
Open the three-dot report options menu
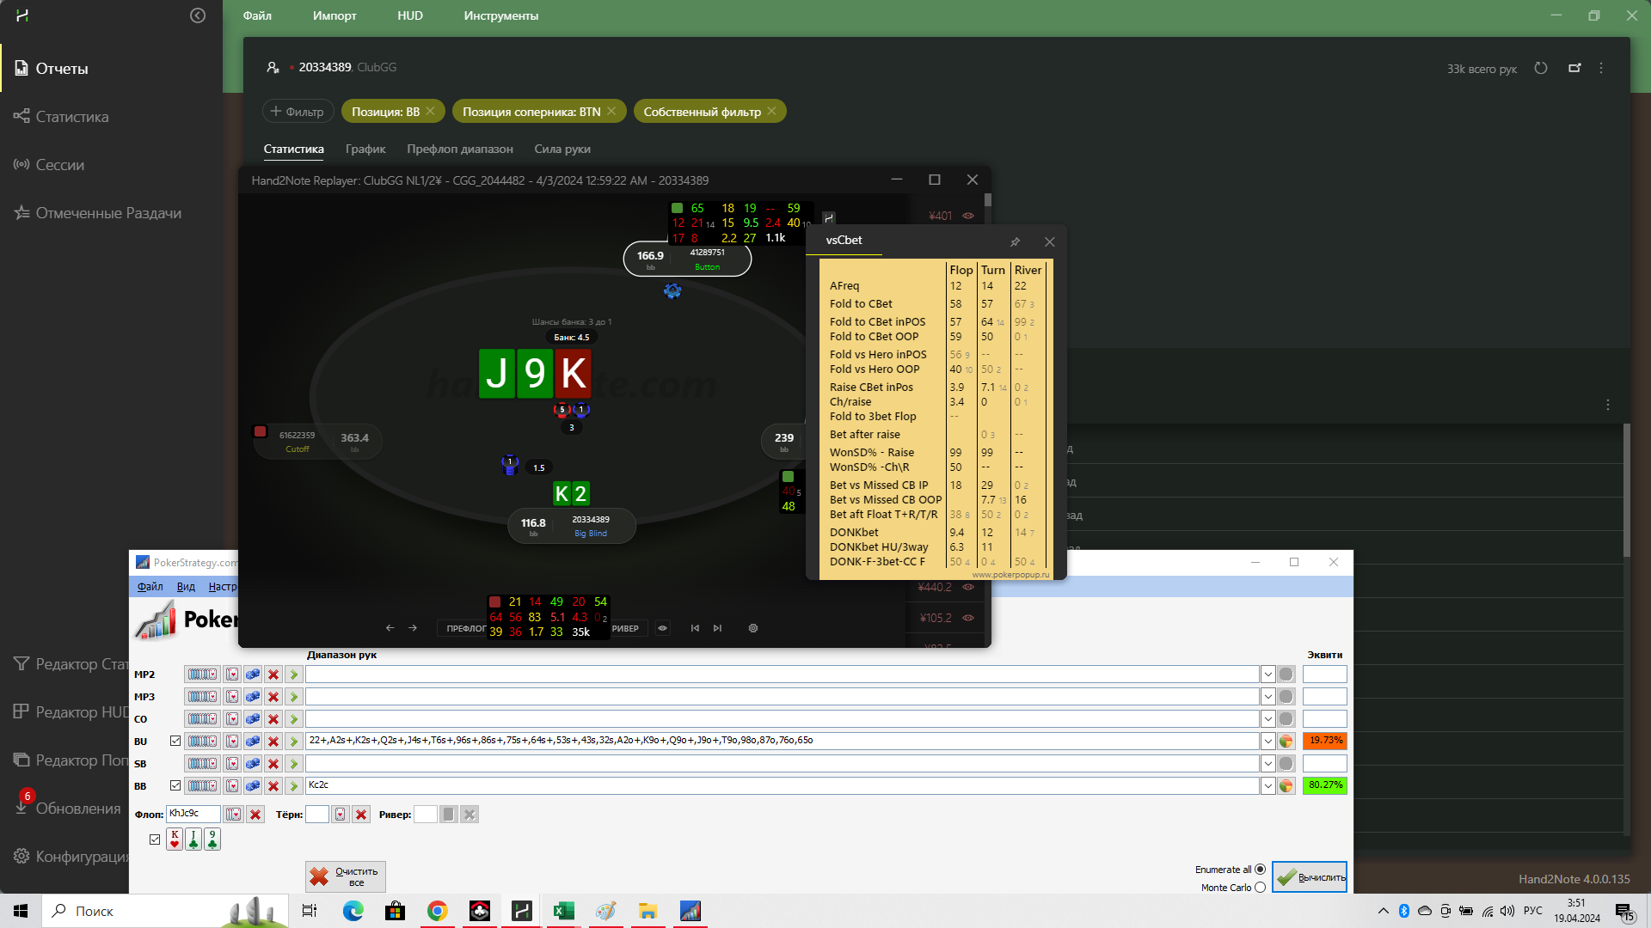(x=1601, y=68)
